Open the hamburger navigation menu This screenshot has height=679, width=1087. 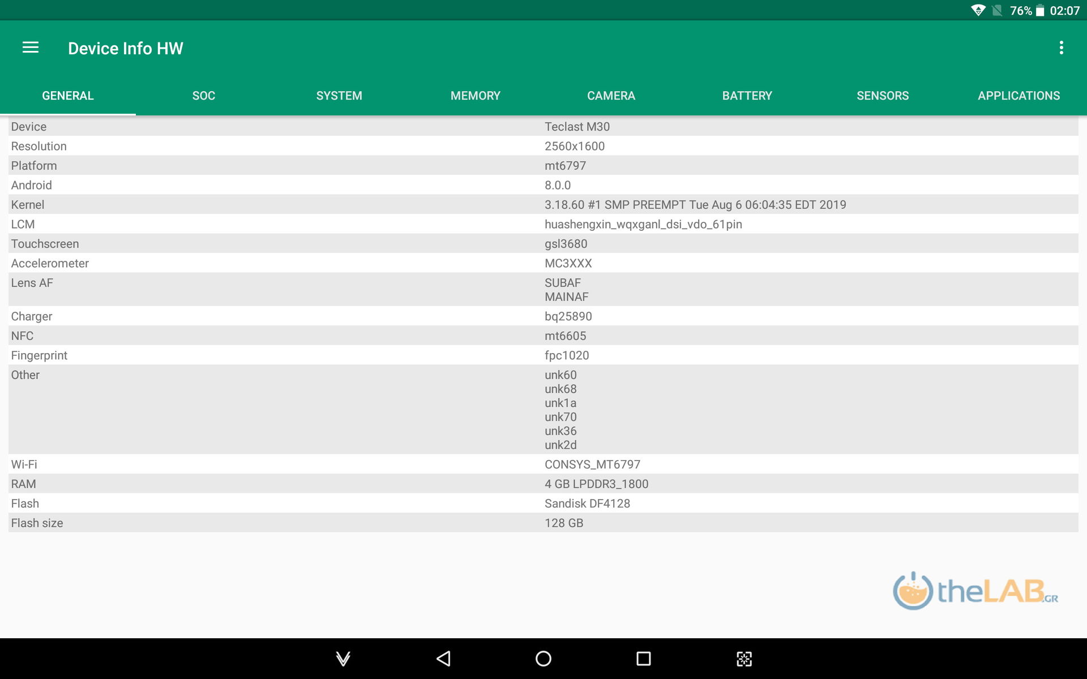(x=31, y=48)
